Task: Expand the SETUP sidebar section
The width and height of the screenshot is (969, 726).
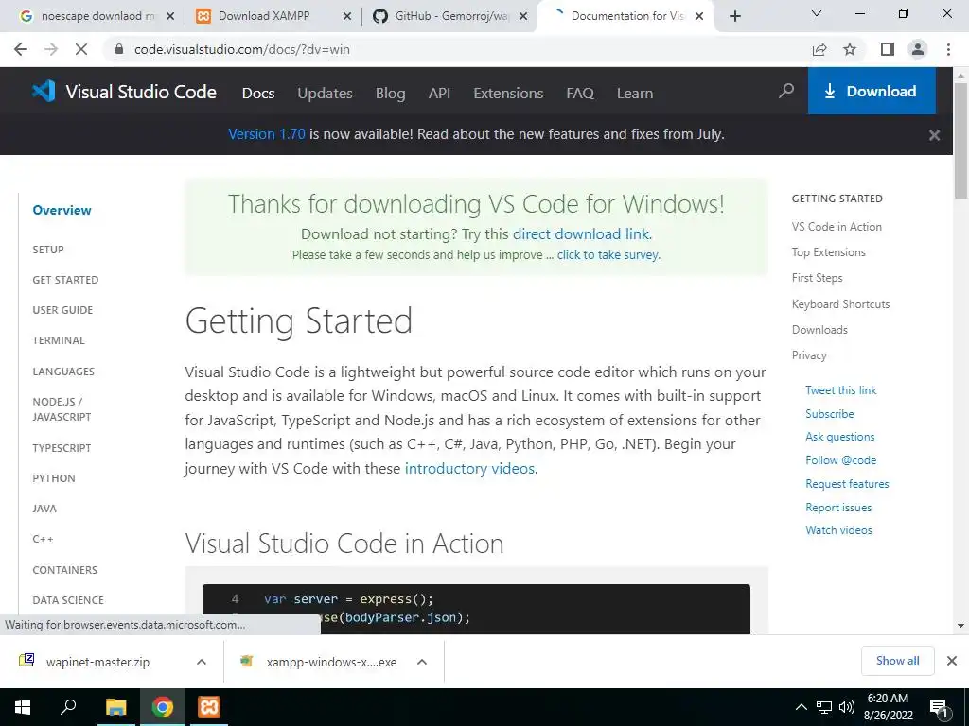Action: point(48,250)
